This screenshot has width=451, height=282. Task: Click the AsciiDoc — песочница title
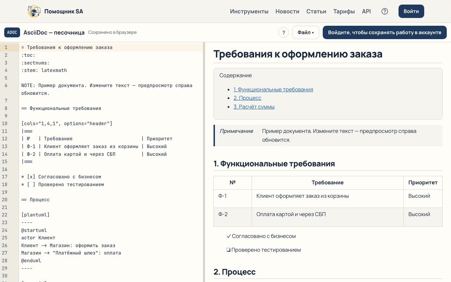click(54, 32)
